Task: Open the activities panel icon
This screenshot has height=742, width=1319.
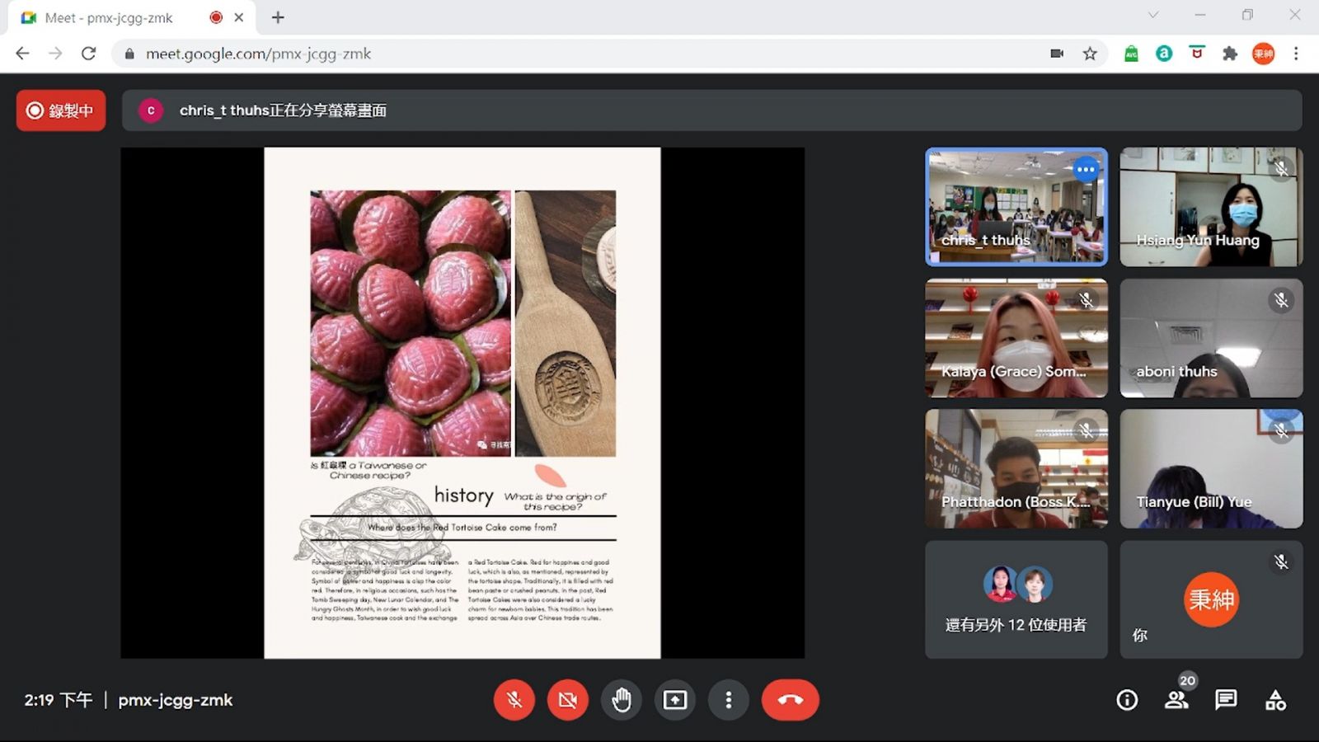Action: (1275, 701)
